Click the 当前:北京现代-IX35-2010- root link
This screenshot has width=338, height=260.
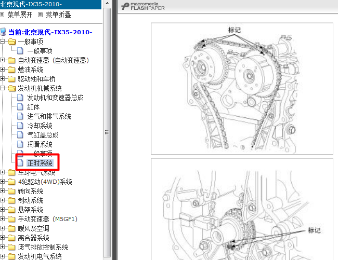click(50, 32)
